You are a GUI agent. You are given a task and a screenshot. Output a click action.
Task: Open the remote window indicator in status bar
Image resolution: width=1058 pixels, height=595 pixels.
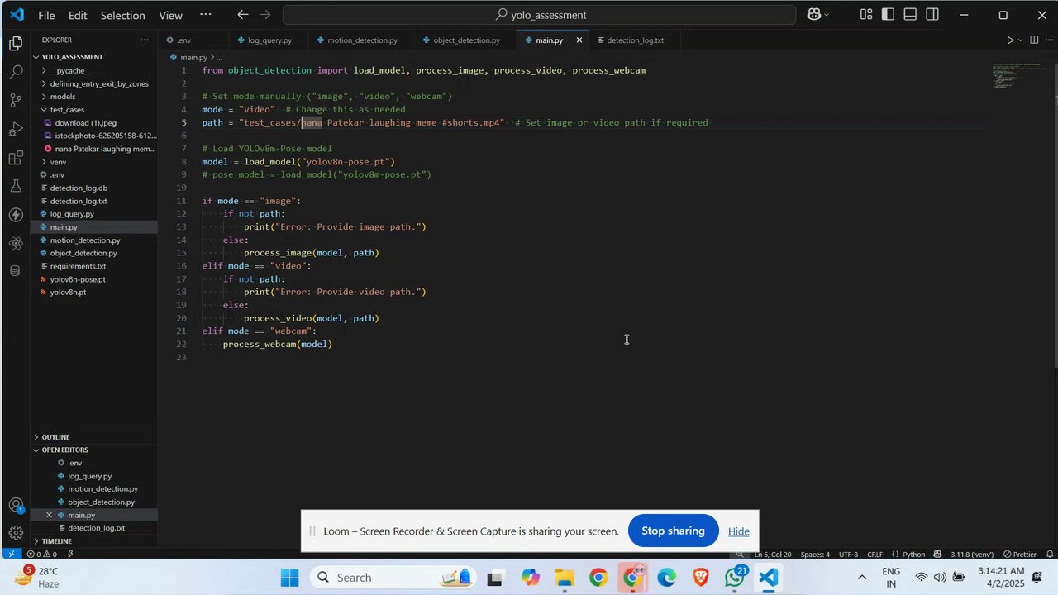coord(11,554)
